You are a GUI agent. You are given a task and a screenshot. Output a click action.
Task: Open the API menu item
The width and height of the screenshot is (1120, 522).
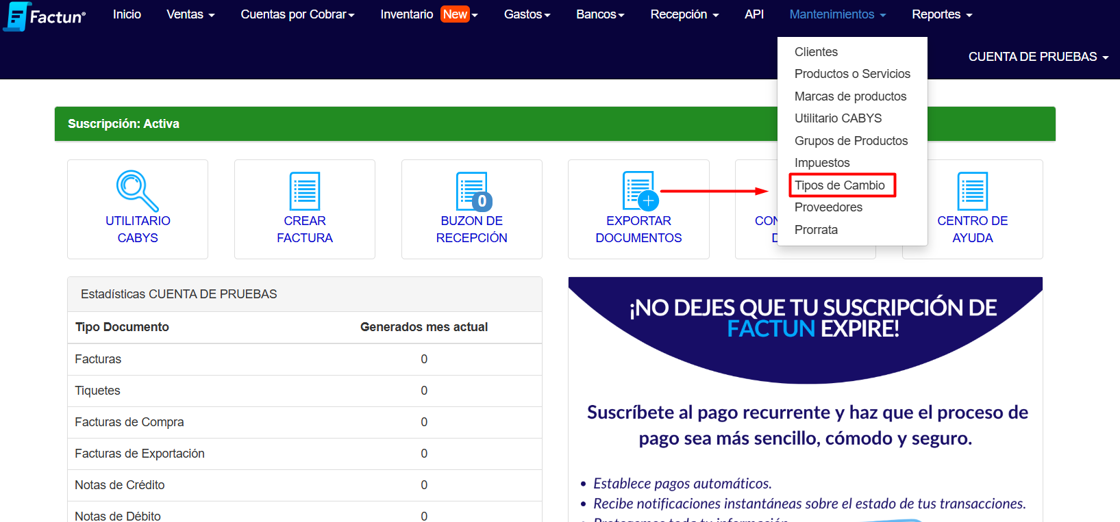[x=754, y=14]
